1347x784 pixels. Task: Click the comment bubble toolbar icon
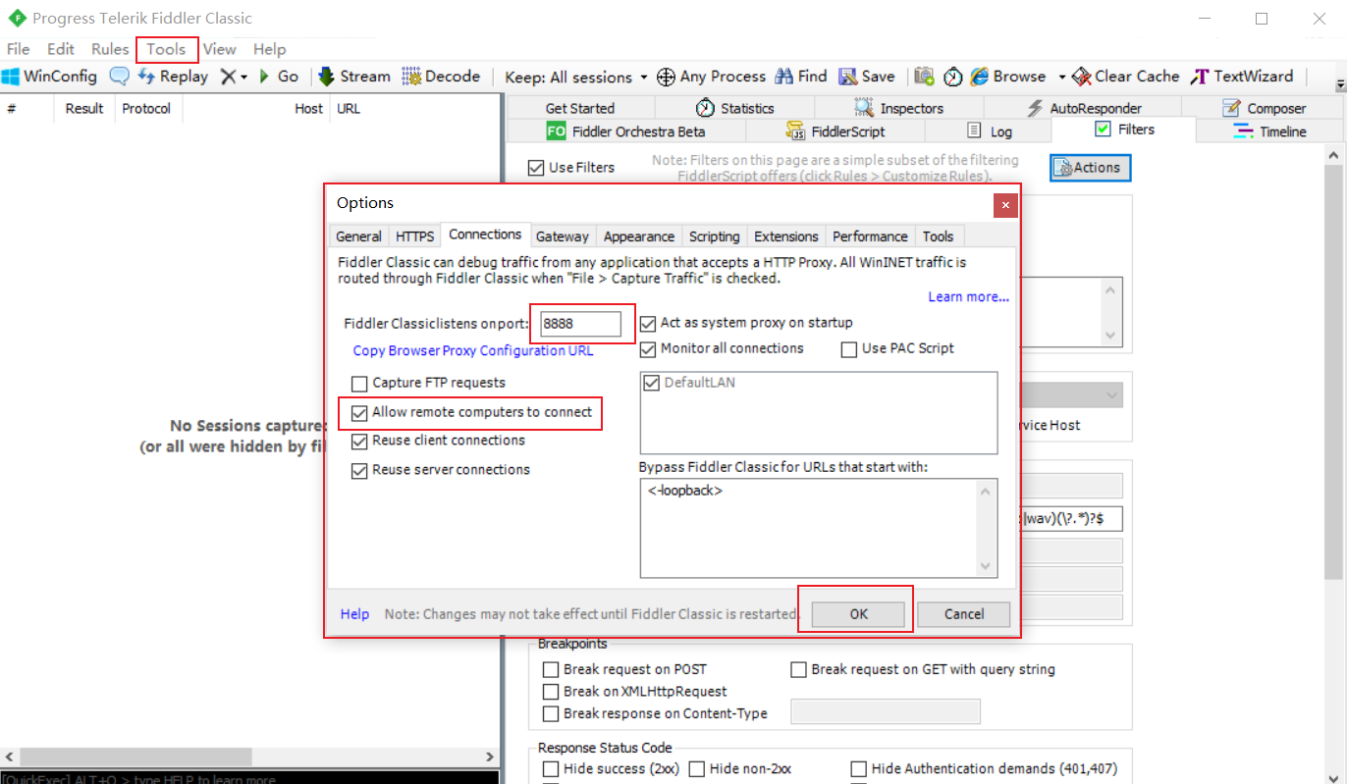coord(119,77)
